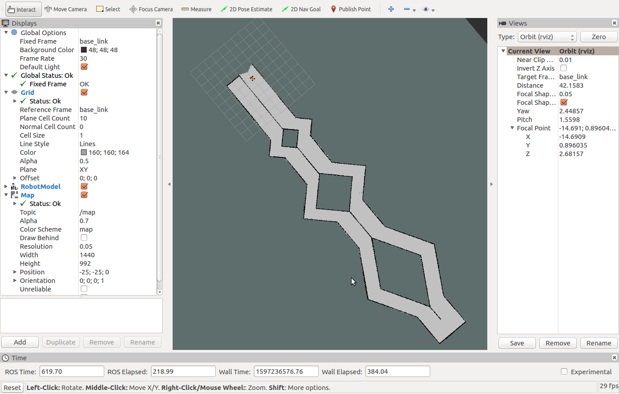Click the Wall Time field
The height and width of the screenshot is (394, 619).
pyautogui.click(x=286, y=372)
